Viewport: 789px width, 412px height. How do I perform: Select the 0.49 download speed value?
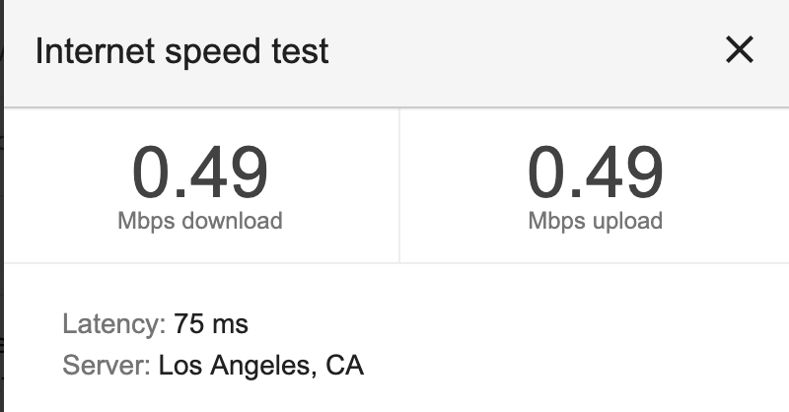point(200,173)
